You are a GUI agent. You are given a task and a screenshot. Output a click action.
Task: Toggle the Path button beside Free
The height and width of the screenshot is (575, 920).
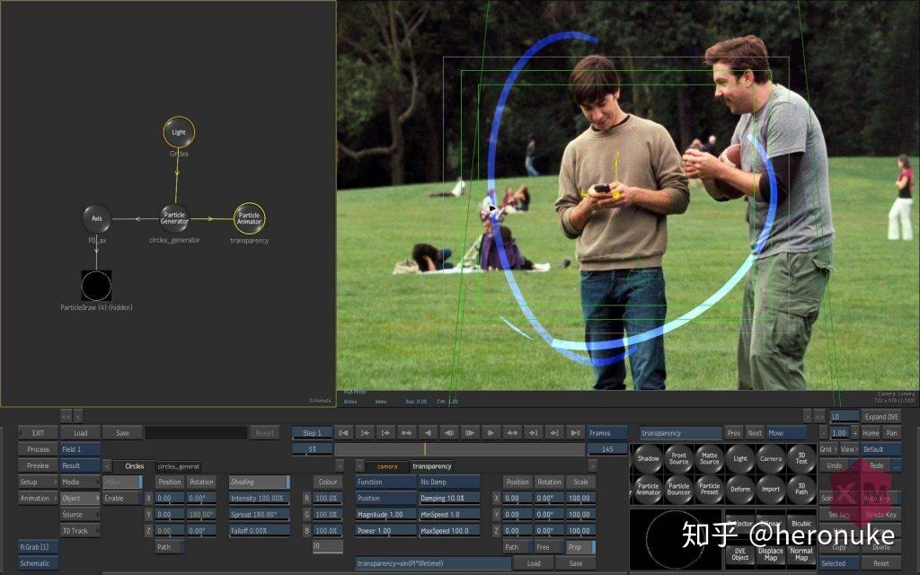pos(517,547)
